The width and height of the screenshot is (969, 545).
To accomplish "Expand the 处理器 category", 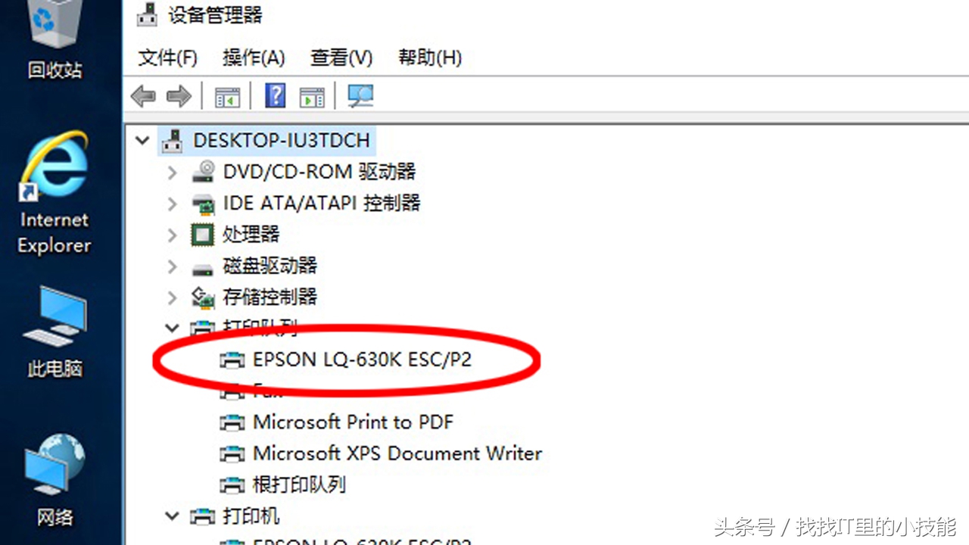I will (x=172, y=235).
